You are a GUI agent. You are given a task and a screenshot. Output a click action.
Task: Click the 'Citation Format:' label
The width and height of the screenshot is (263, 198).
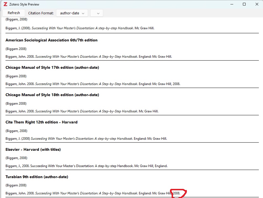[41, 13]
